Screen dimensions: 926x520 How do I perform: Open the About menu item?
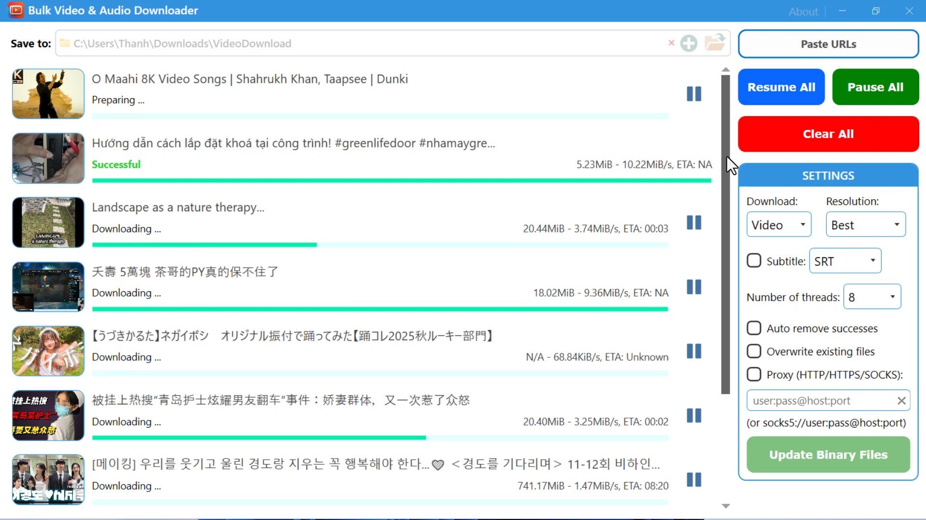tap(803, 12)
